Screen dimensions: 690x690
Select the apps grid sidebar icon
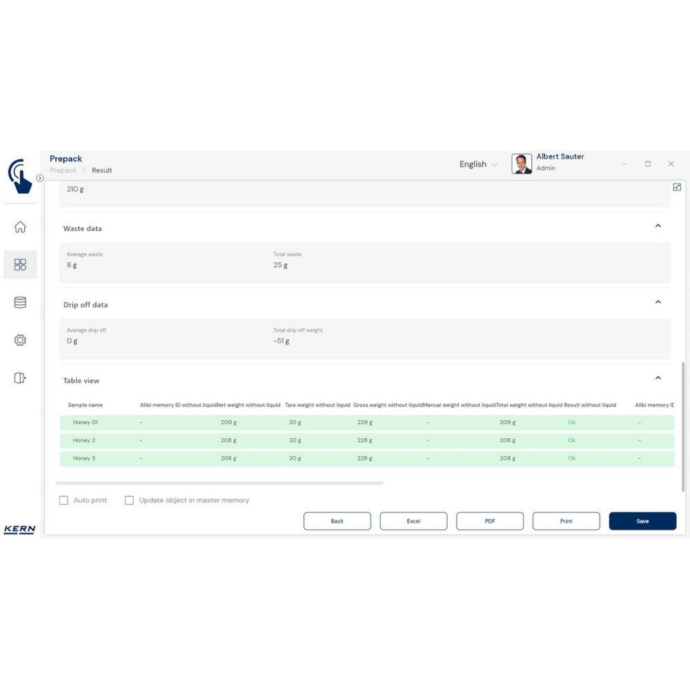click(20, 265)
